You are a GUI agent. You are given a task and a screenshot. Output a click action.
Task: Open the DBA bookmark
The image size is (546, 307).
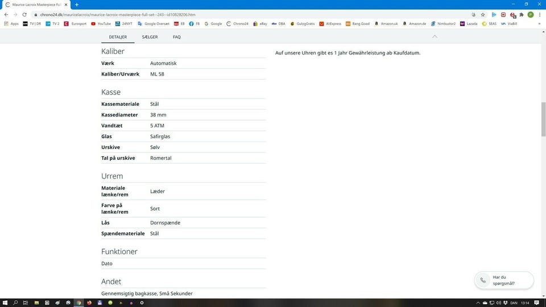click(279, 24)
